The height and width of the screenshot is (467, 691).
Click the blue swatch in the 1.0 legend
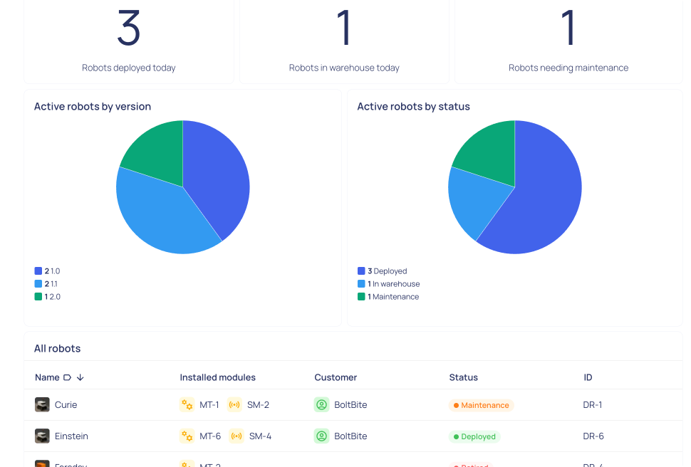[38, 271]
